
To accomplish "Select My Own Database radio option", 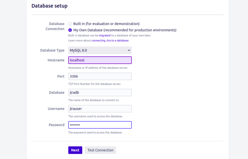I will [x=70, y=30].
